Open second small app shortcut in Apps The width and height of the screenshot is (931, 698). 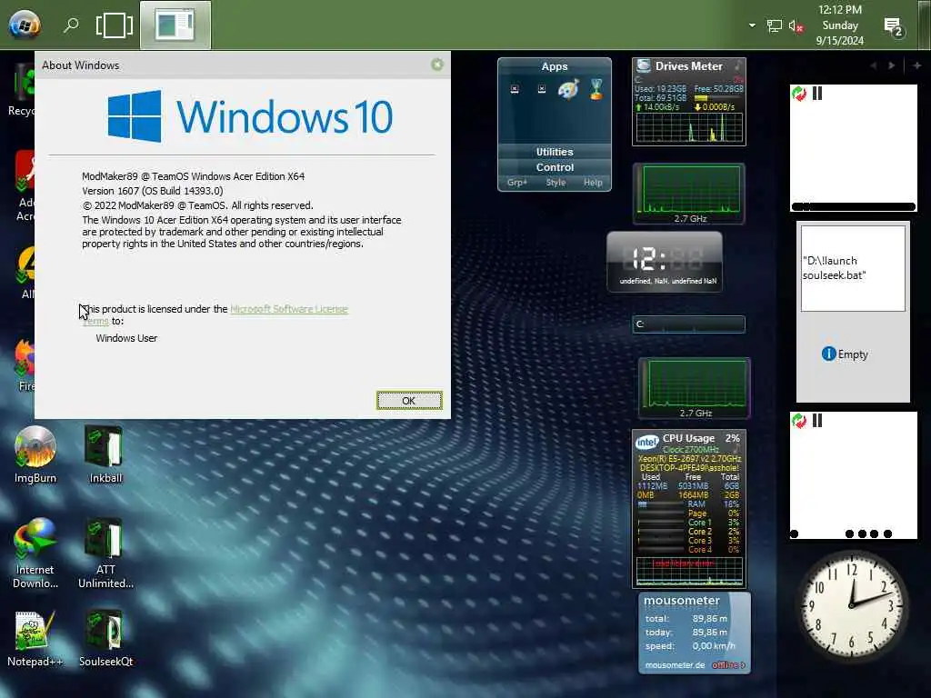[542, 89]
